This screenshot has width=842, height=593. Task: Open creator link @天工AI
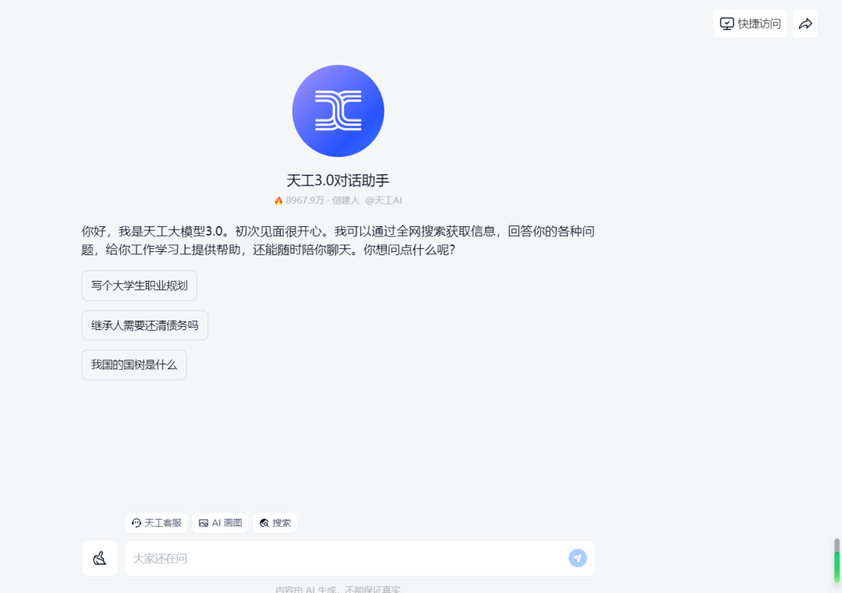384,201
